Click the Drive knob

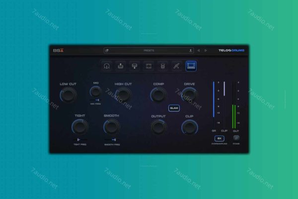coord(189,95)
